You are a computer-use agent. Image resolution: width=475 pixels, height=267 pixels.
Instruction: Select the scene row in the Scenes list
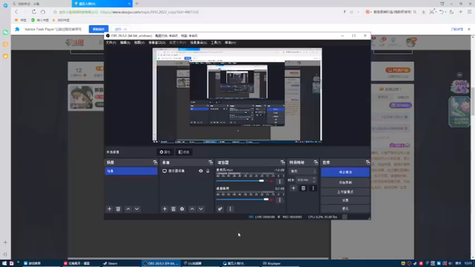(x=131, y=171)
